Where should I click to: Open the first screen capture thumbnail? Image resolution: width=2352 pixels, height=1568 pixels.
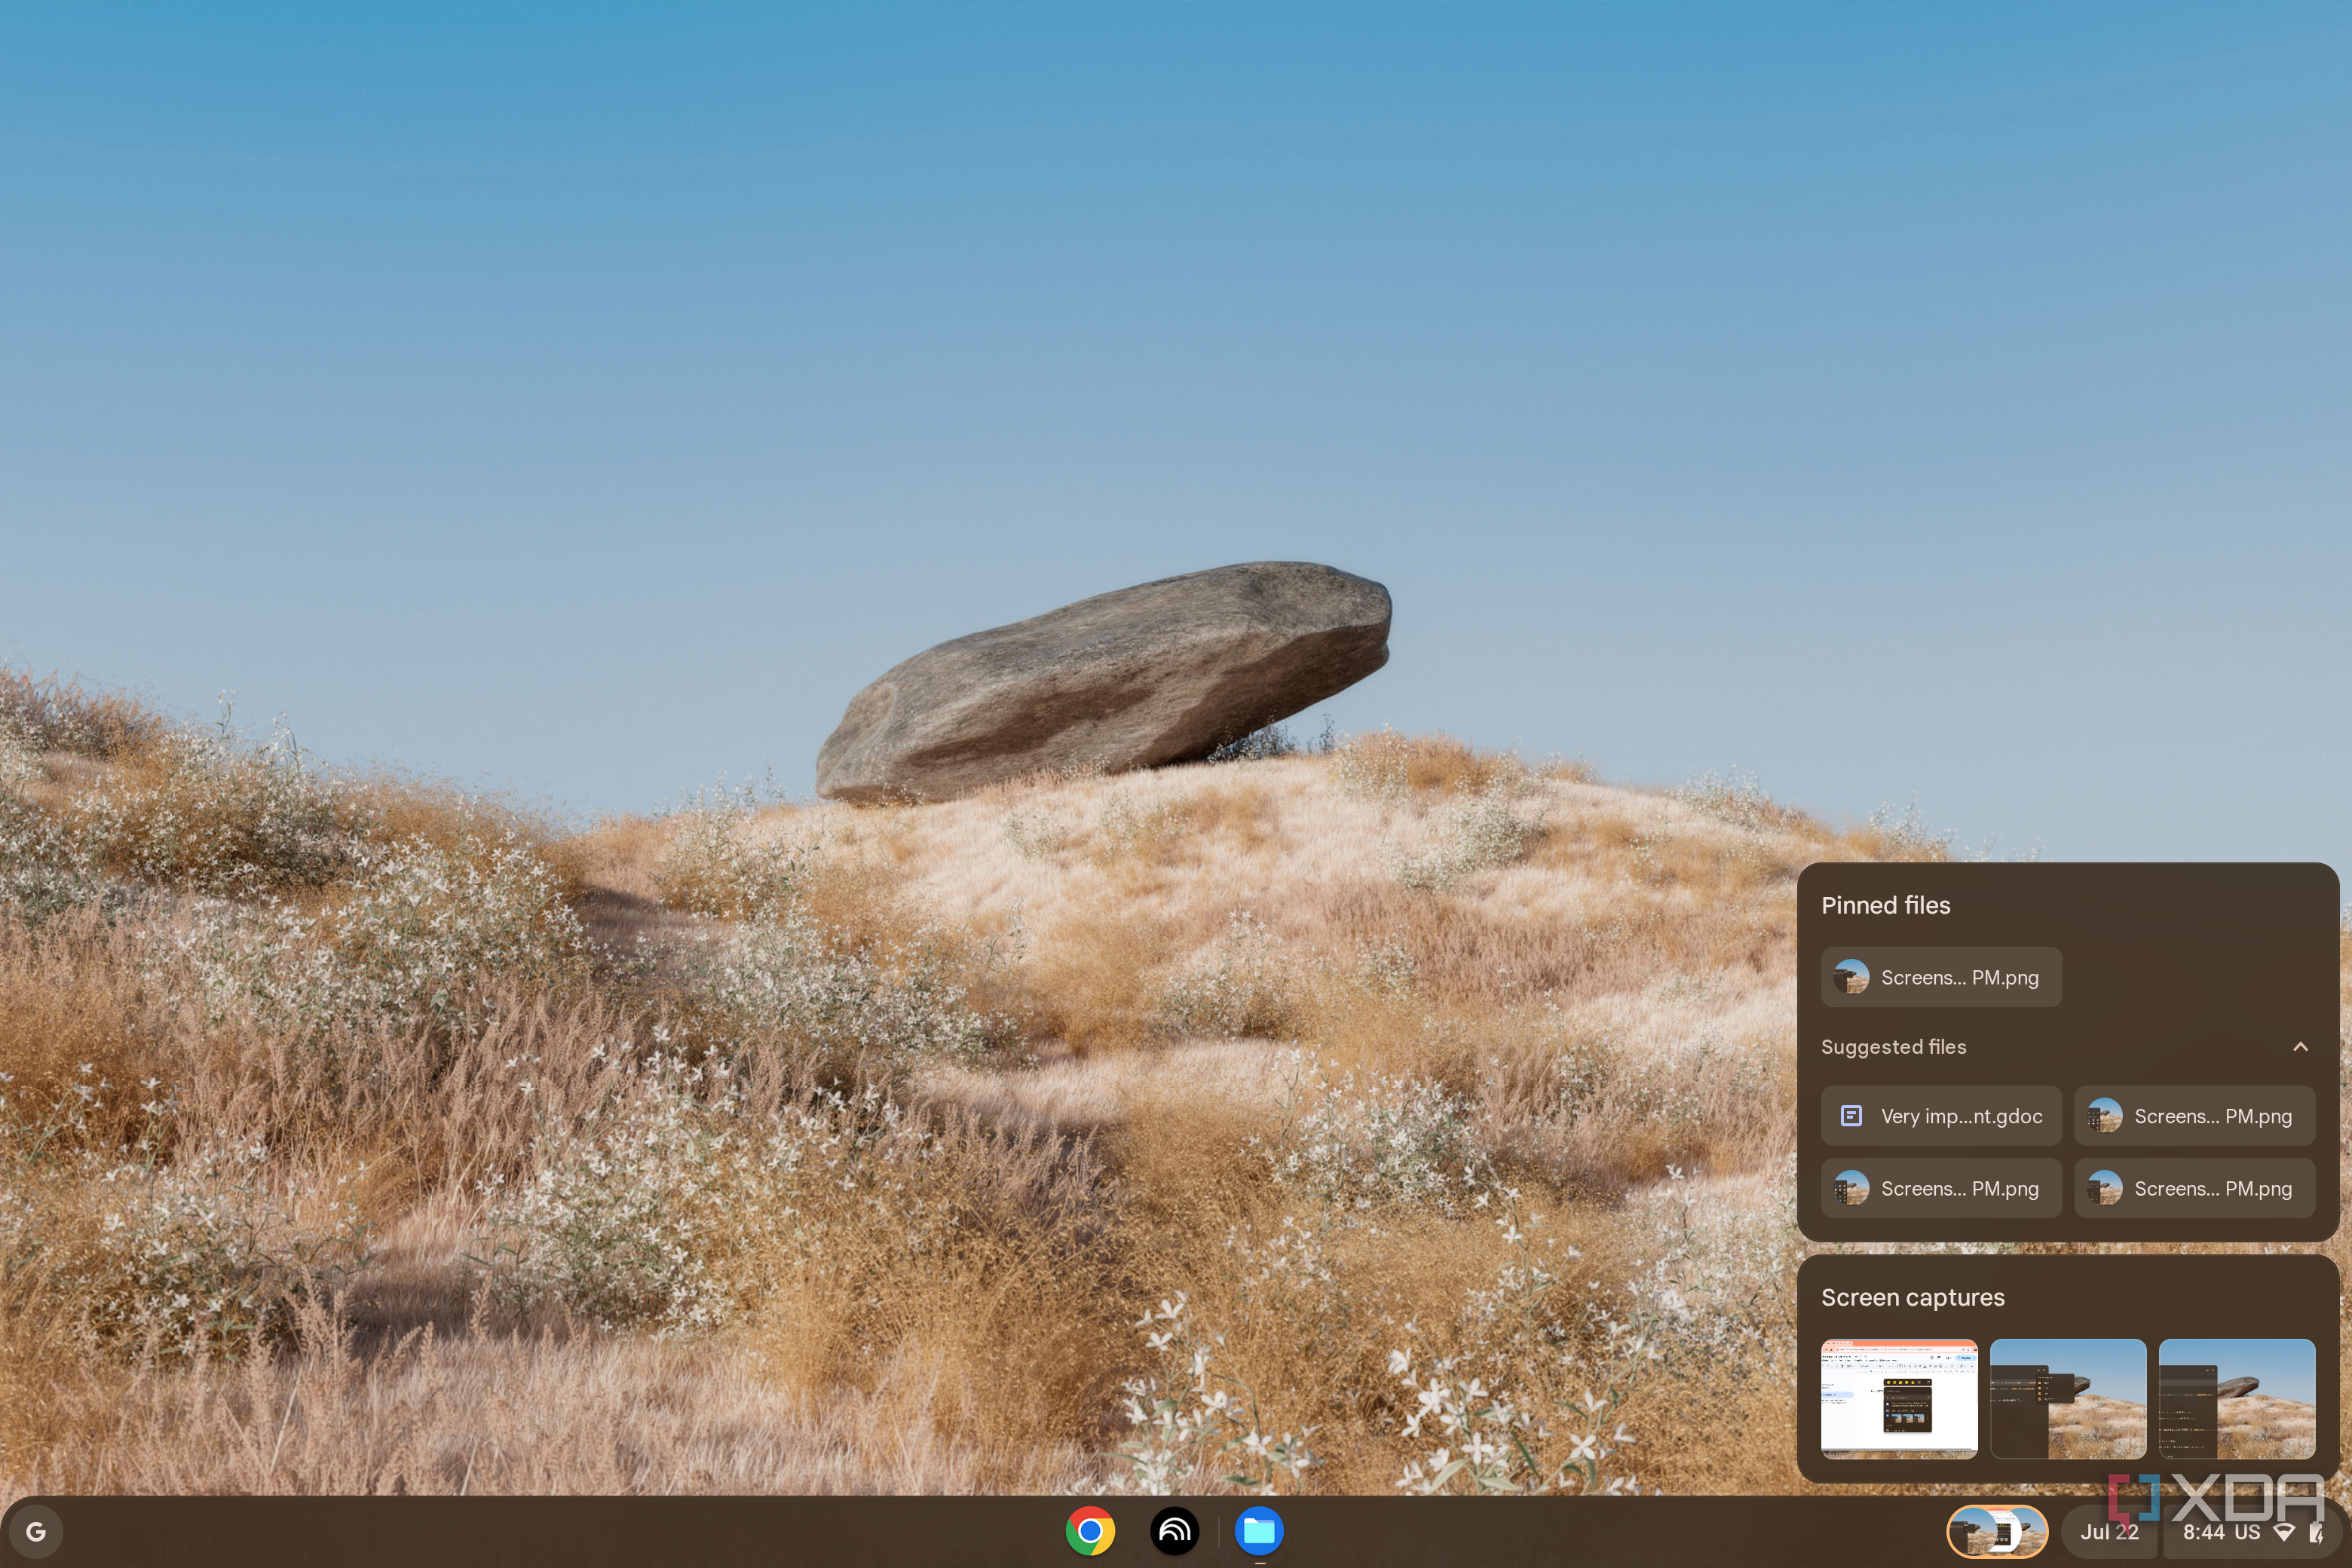click(x=1898, y=1399)
